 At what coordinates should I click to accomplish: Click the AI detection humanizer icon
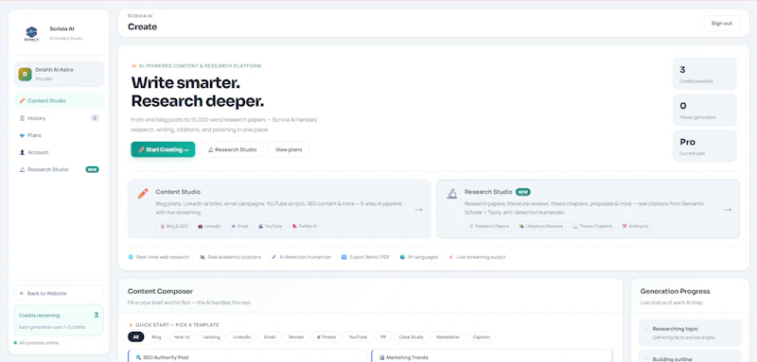click(x=273, y=257)
